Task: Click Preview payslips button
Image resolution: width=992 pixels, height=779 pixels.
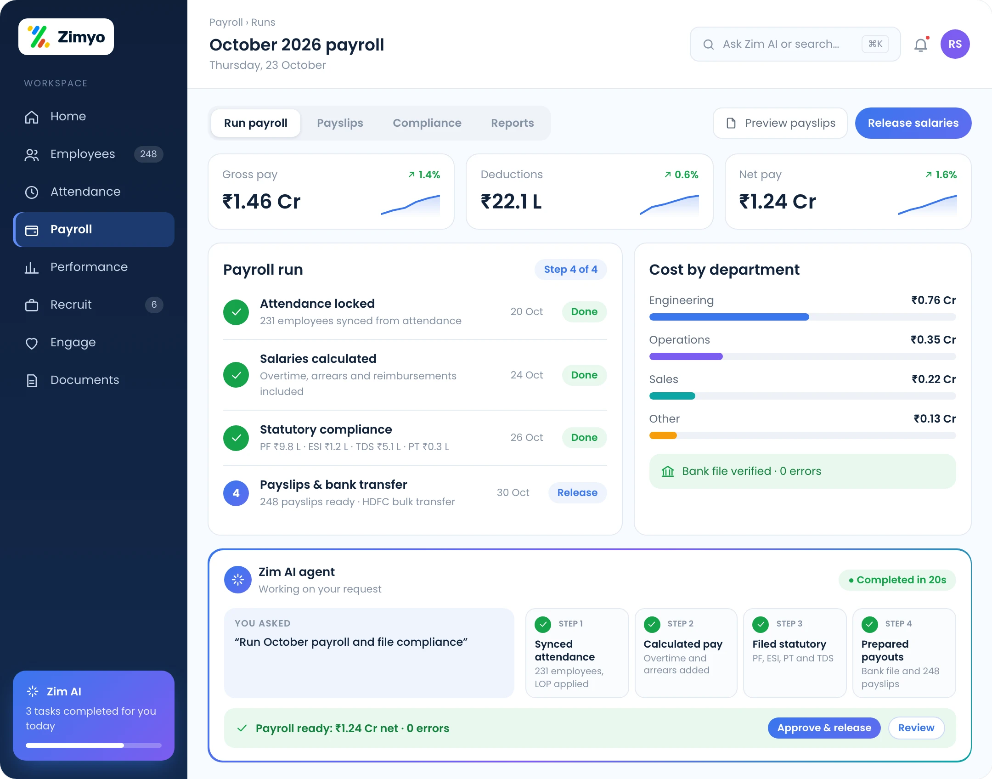Action: 780,123
